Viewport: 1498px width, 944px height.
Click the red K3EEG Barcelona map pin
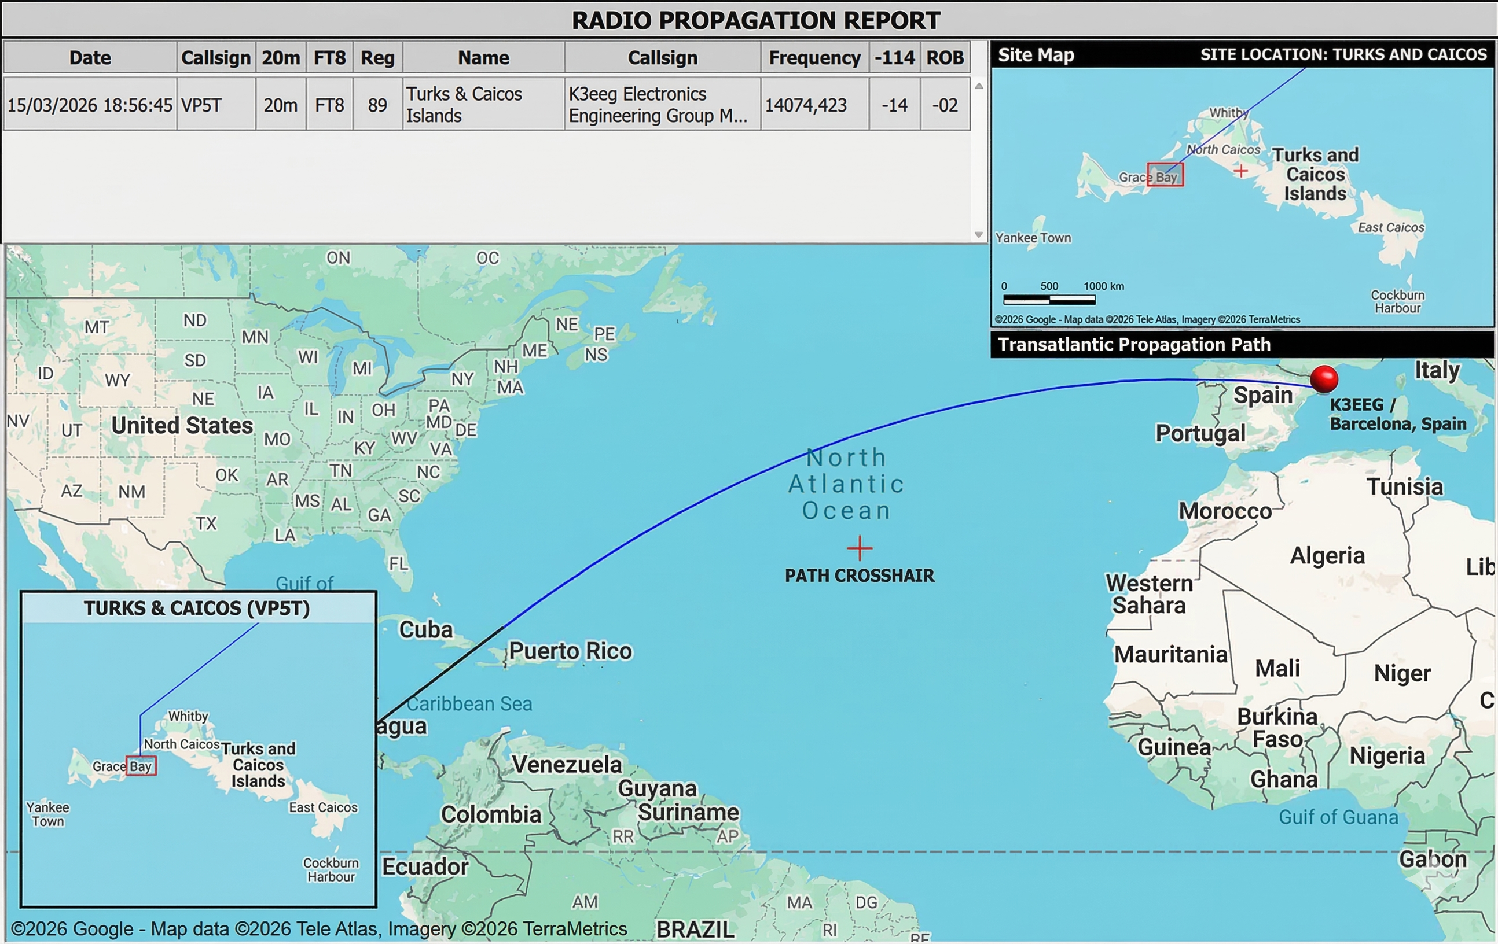point(1323,379)
